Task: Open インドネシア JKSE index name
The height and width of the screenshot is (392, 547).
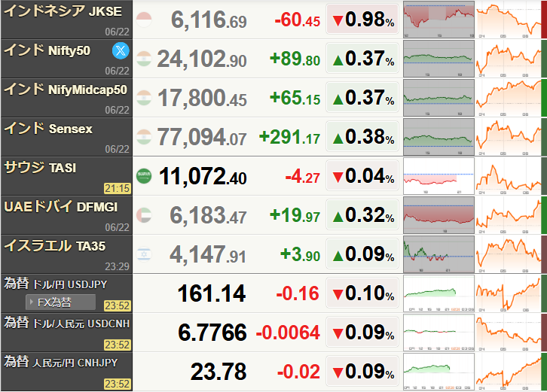Action: [x=63, y=11]
